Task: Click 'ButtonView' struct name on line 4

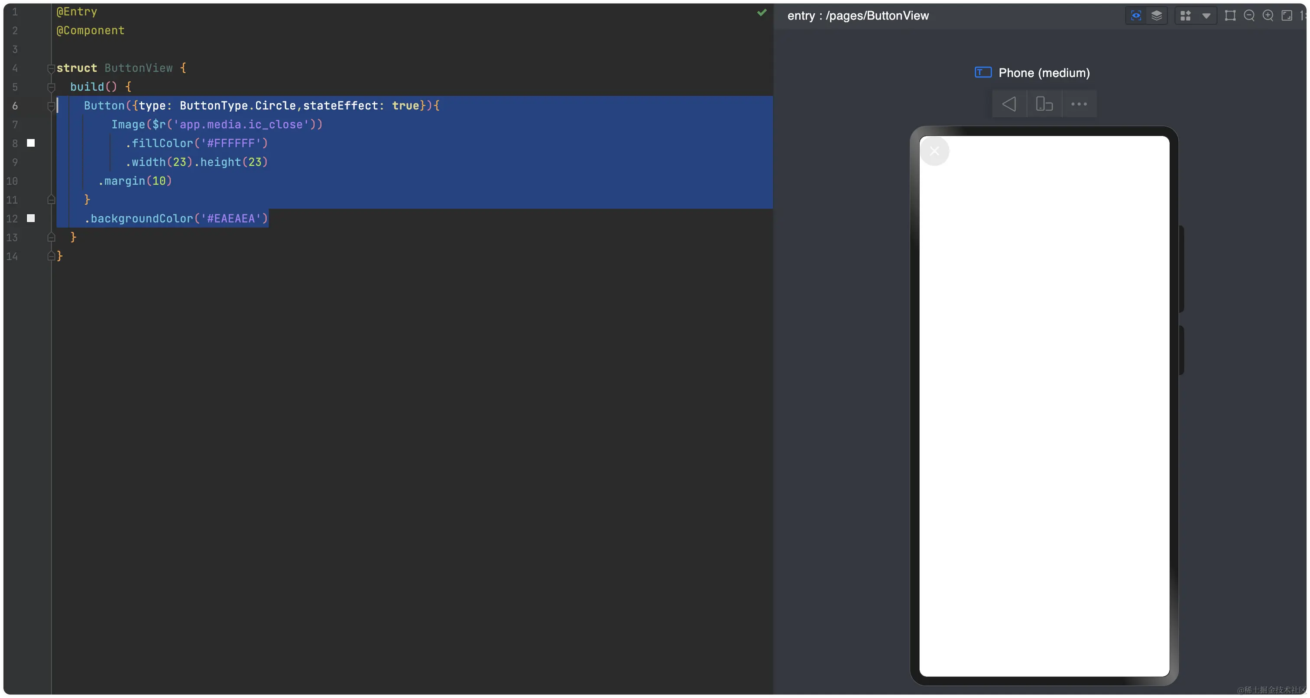Action: pos(139,68)
